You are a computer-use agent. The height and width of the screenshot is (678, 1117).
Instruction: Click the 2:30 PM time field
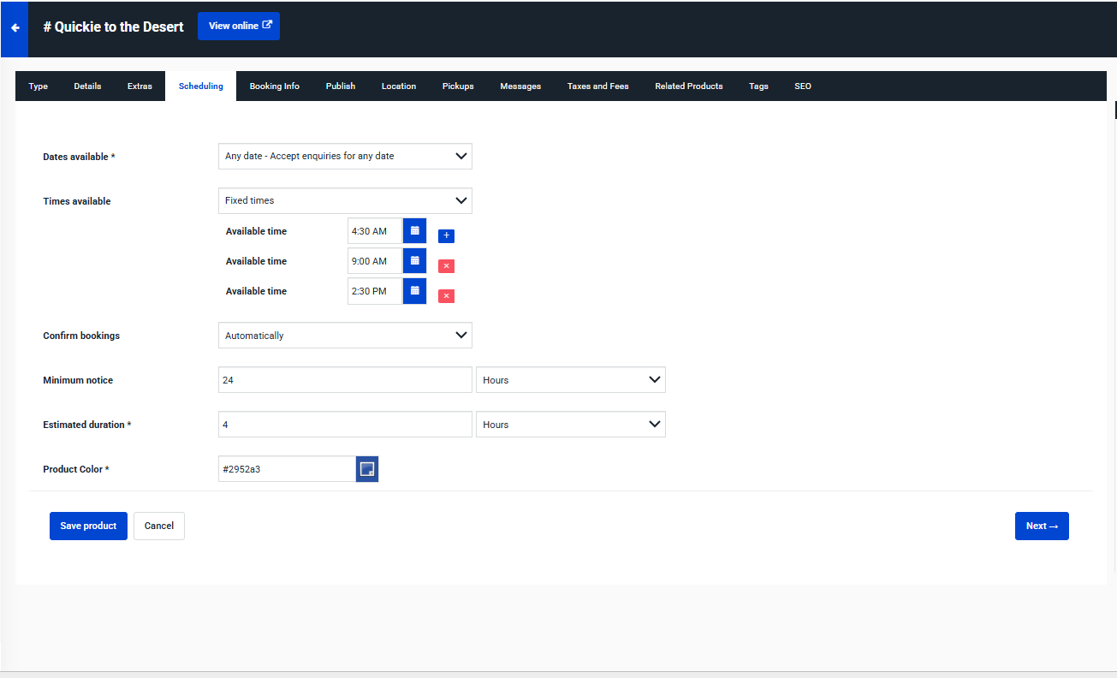click(x=375, y=291)
